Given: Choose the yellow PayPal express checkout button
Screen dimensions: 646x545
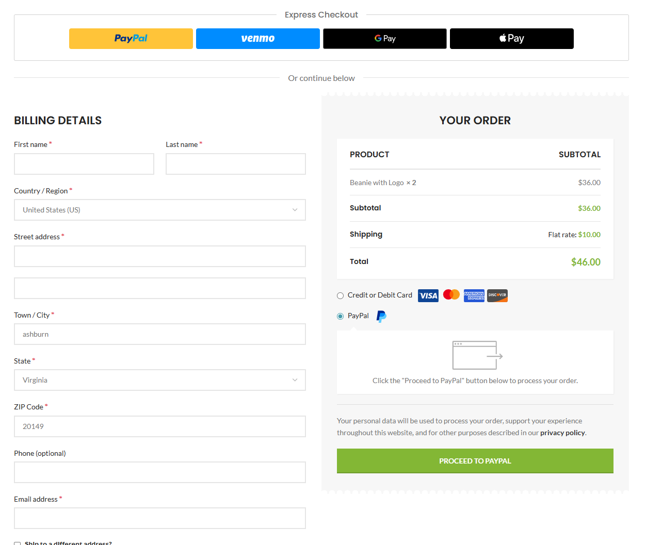Looking at the screenshot, I should pos(131,39).
